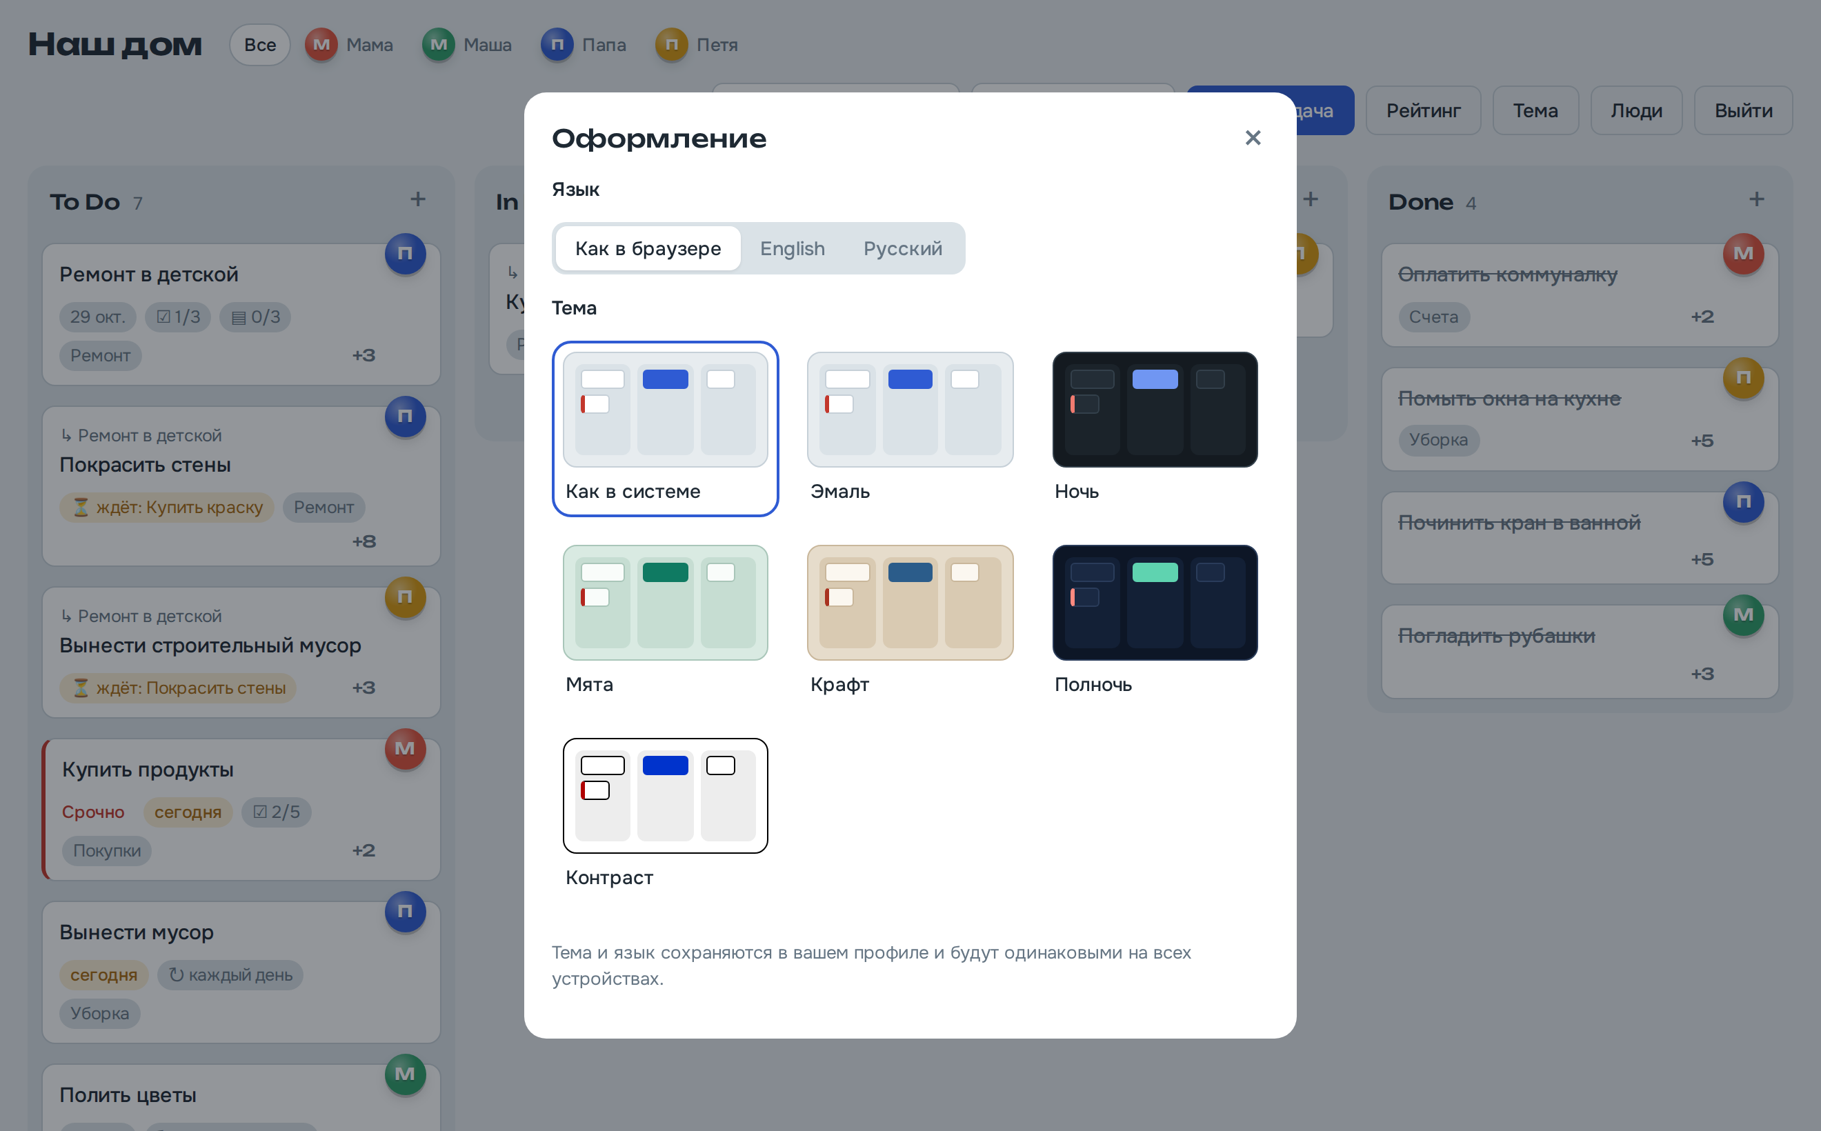Viewport: 1821px width, 1131px height.
Task: Click Папа avatar on 'Ремонт в детской' card
Action: pos(406,254)
